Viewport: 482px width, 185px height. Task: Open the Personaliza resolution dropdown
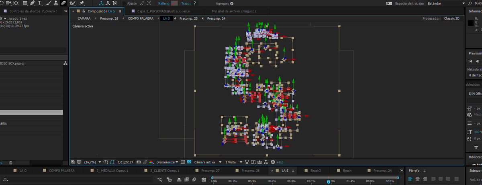click(x=167, y=162)
